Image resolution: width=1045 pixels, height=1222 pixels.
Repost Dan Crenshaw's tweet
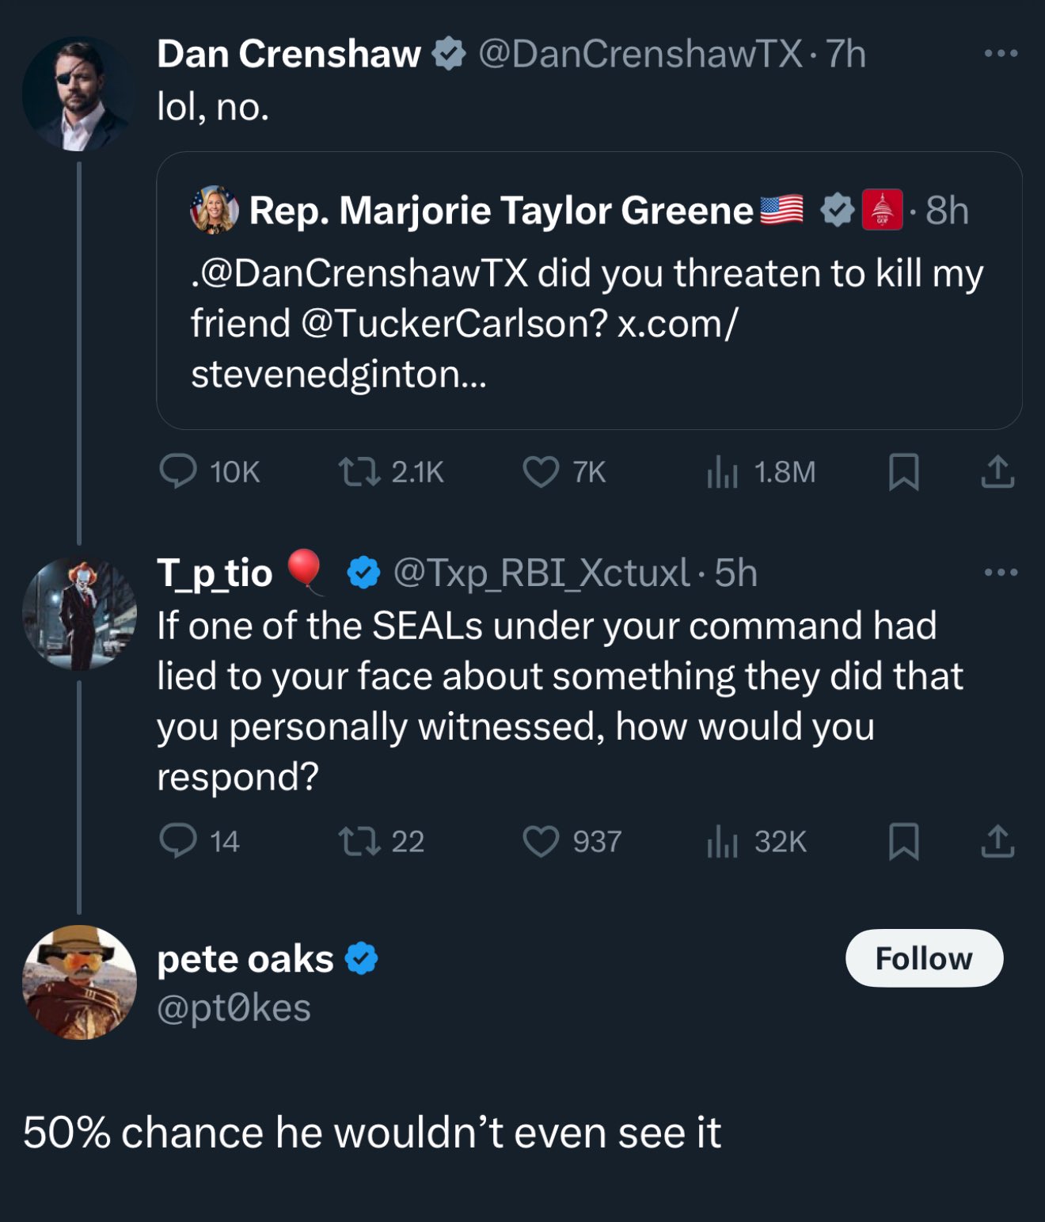pyautogui.click(x=359, y=471)
